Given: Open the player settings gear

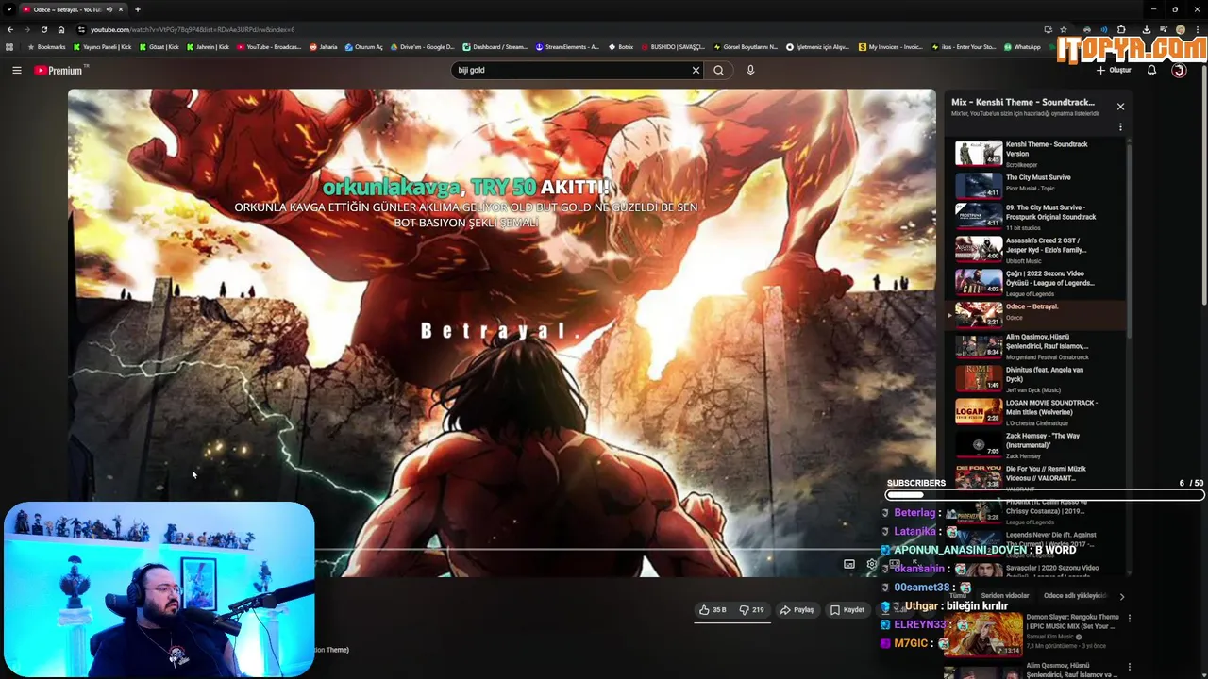Looking at the screenshot, I should click(x=871, y=564).
